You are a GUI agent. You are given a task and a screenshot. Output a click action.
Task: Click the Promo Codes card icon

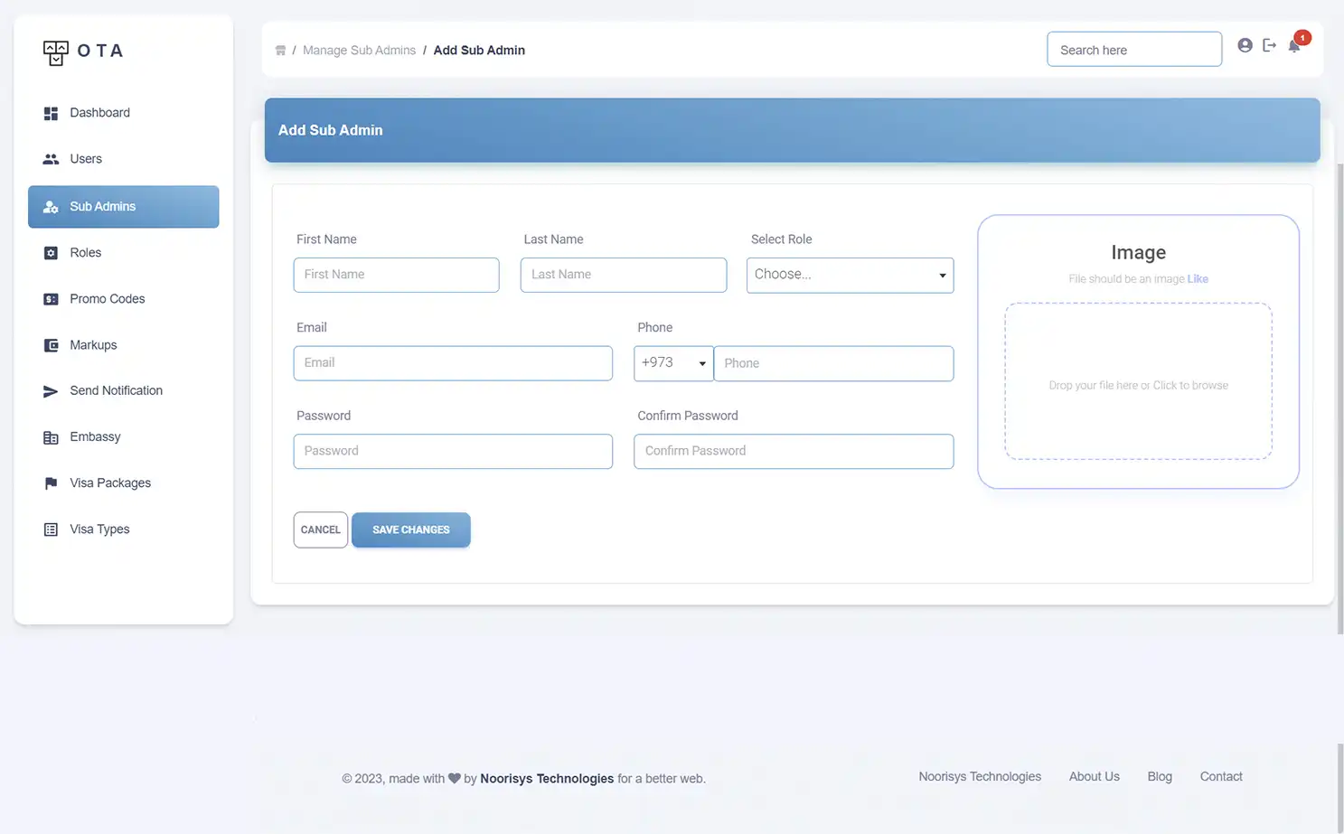(x=51, y=298)
